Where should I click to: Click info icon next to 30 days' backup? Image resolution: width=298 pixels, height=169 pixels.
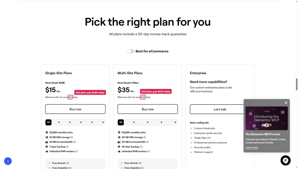click(141, 147)
